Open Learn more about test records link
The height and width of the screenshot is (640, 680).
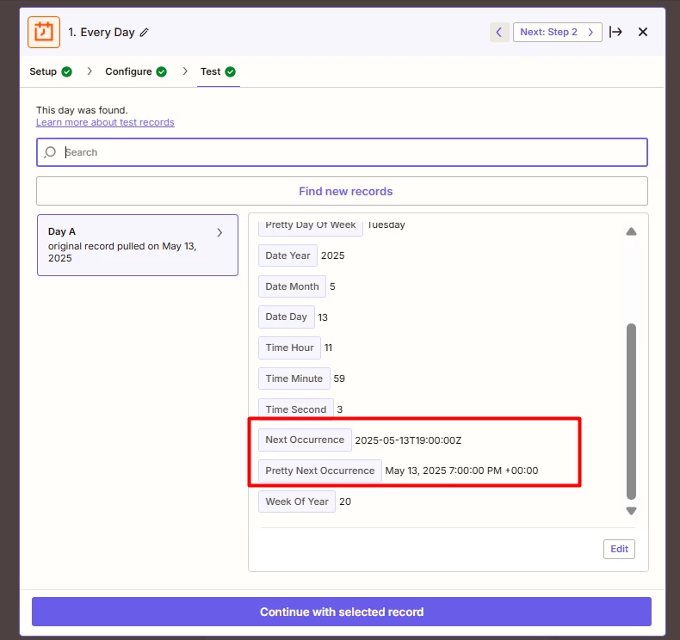click(x=105, y=123)
